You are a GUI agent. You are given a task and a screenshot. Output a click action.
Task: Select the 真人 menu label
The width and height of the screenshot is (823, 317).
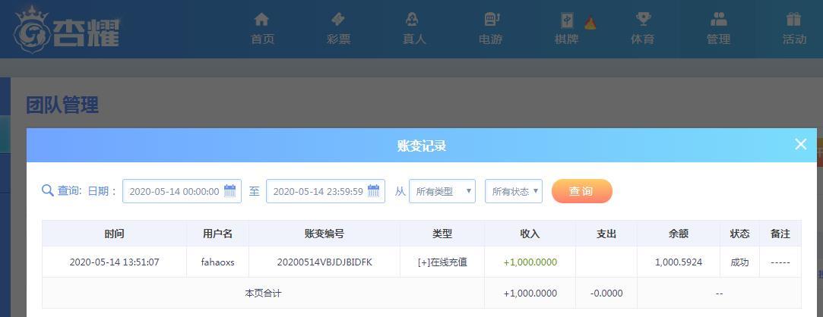[x=414, y=39]
